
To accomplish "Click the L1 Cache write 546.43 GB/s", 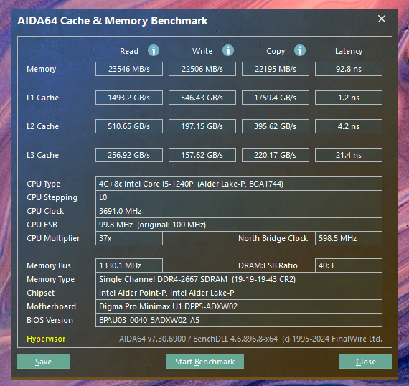I will 202,98.
